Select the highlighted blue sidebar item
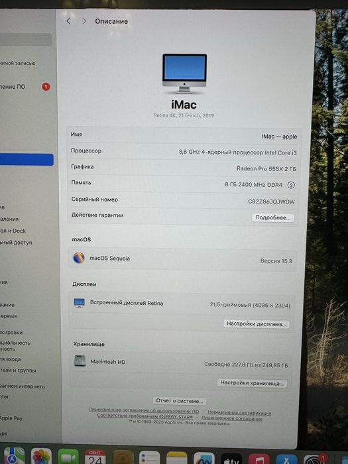 [26, 160]
